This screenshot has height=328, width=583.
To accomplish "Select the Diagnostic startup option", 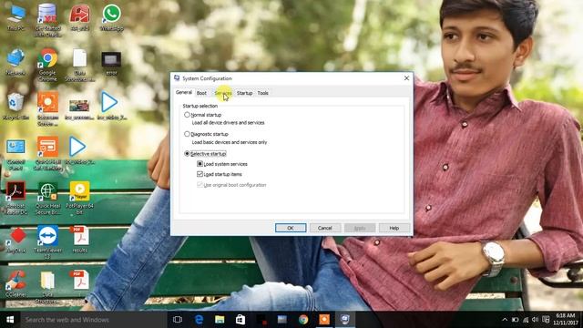I will tap(207, 134).
